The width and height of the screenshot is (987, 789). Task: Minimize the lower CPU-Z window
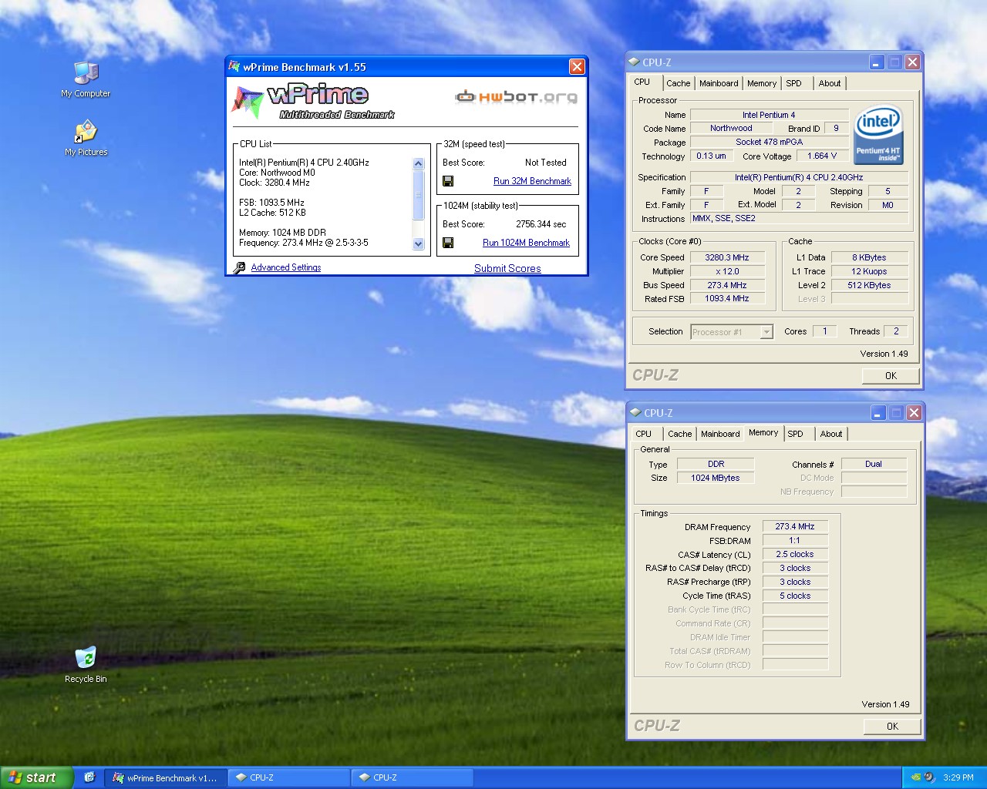(x=878, y=413)
